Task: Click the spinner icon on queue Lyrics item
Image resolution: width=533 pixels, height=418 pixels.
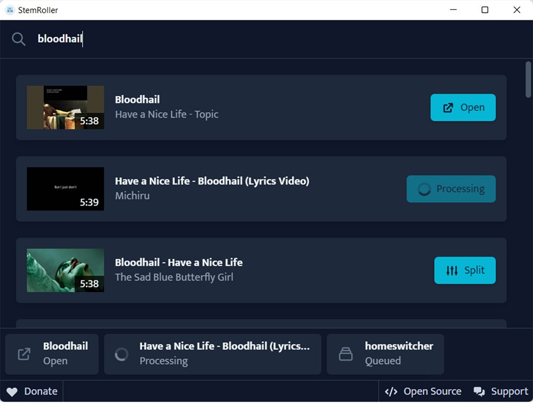Action: (x=122, y=354)
